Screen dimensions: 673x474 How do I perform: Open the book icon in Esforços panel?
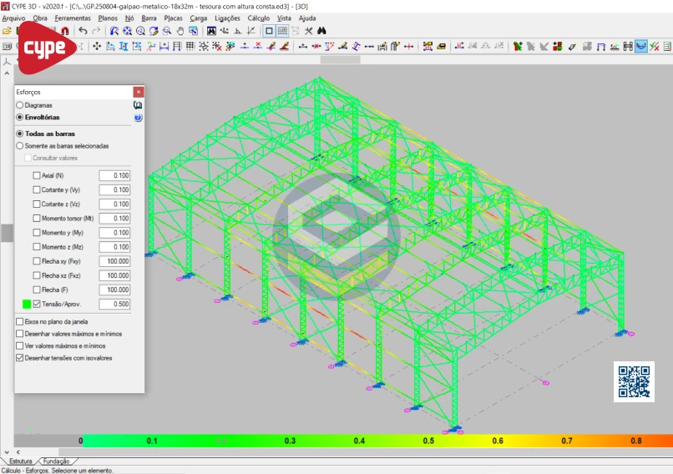point(138,106)
